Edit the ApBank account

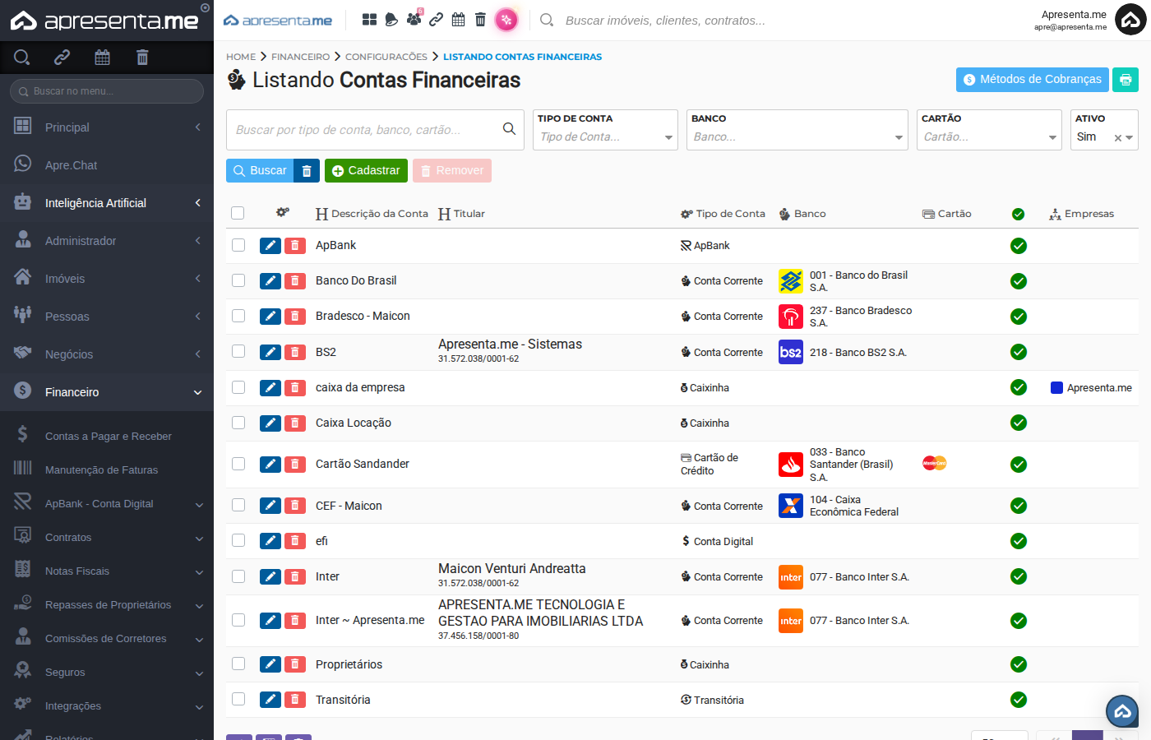(270, 246)
